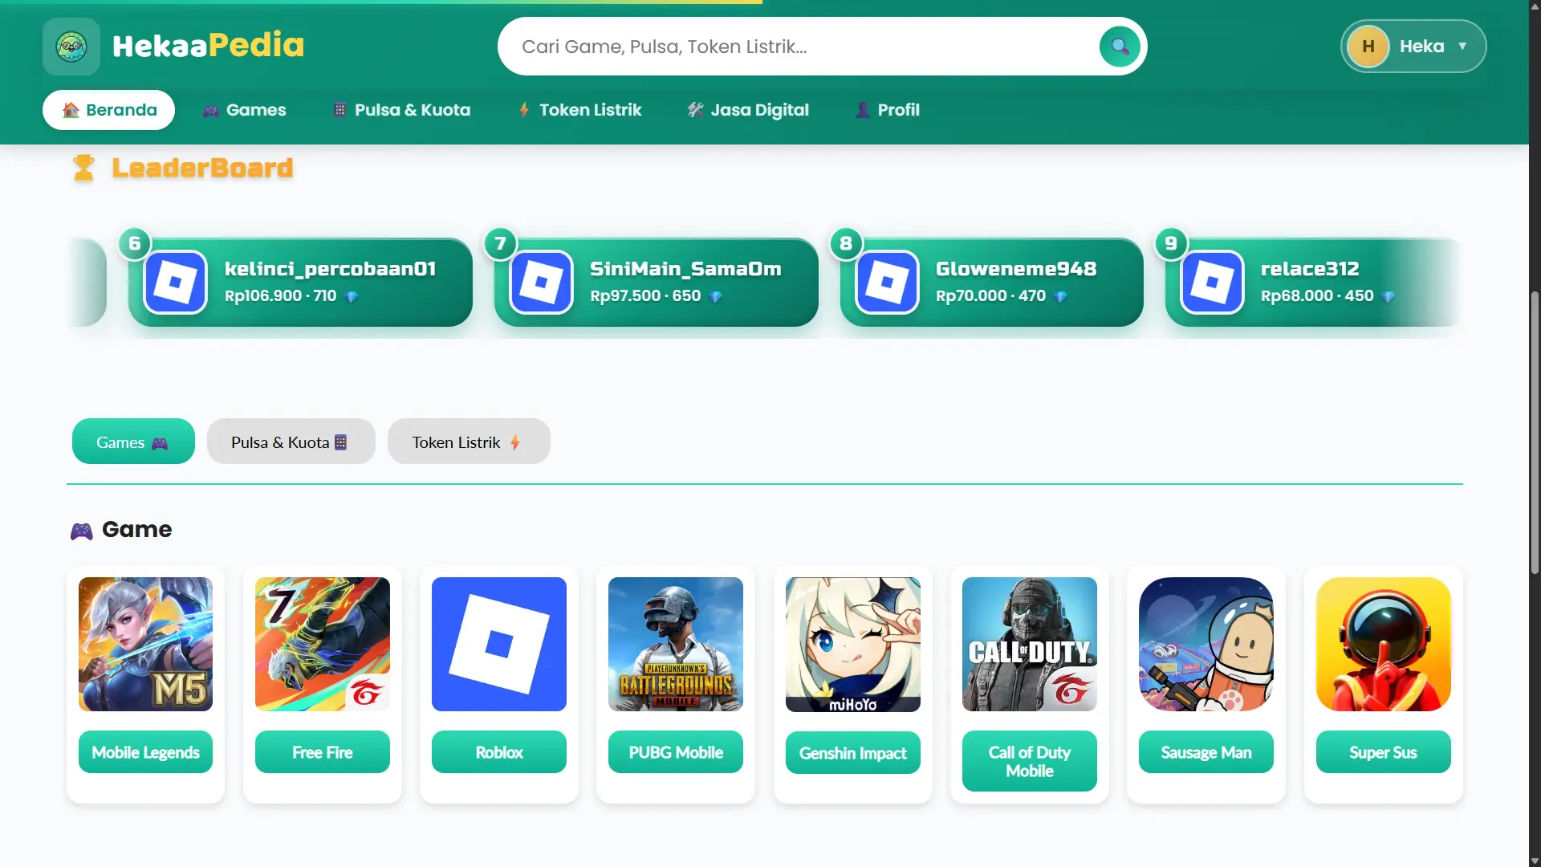This screenshot has height=867, width=1541.
Task: Click the SiniMain_SamaOm username
Action: click(x=685, y=269)
